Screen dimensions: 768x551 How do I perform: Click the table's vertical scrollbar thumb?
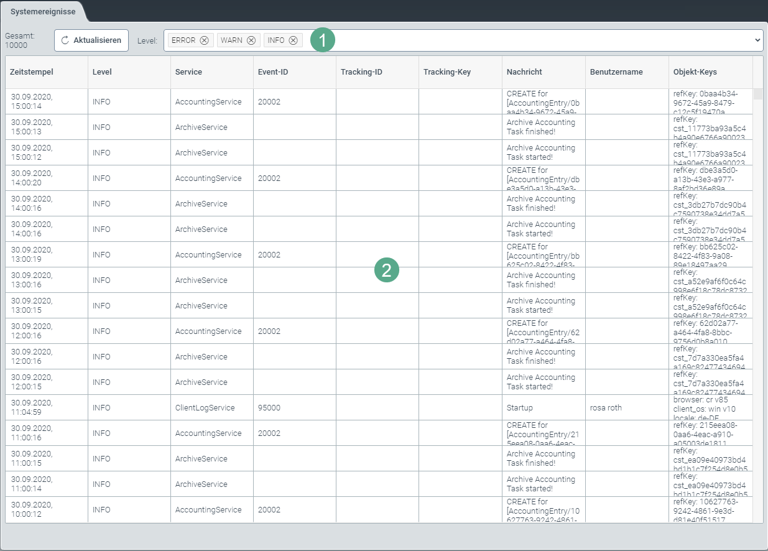pyautogui.click(x=757, y=94)
